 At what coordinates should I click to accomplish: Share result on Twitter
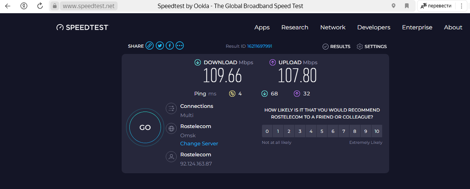click(x=160, y=46)
